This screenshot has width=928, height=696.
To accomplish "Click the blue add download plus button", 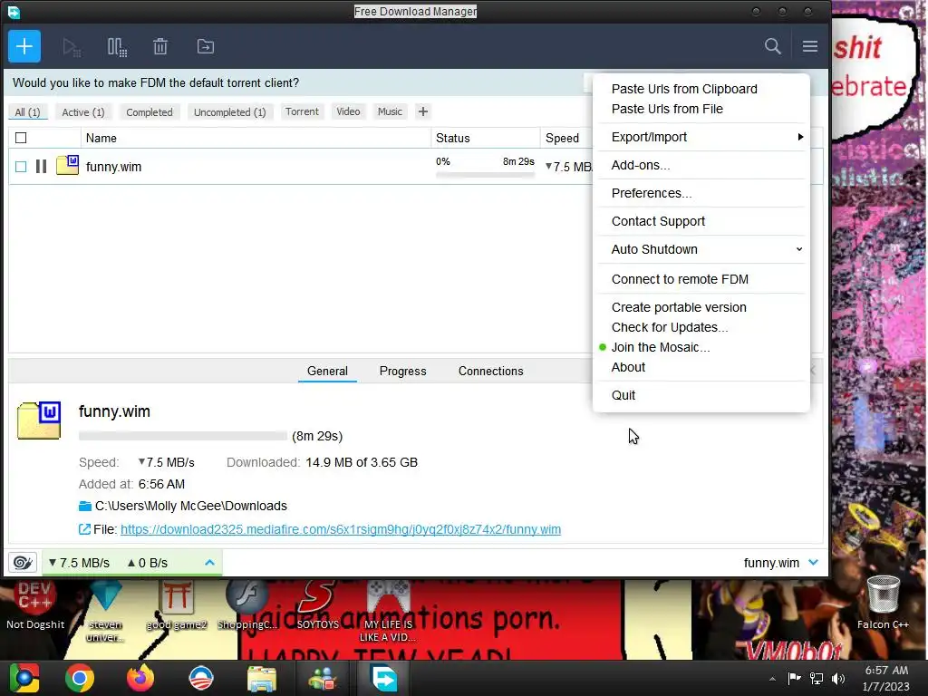I will tap(24, 46).
